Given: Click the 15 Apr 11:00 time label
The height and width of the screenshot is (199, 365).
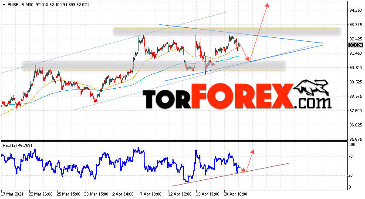Looking at the screenshot, I should pyautogui.click(x=208, y=194).
